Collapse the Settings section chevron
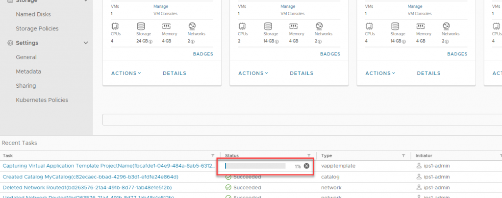Screen dimensions: 502x198 [x=85, y=43]
